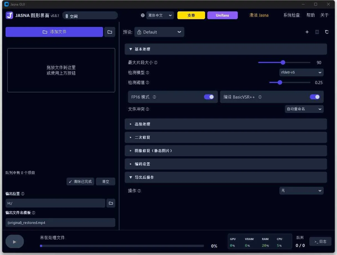Click the processing progress bar
Screen dimensions: 337x255
tap(122, 246)
